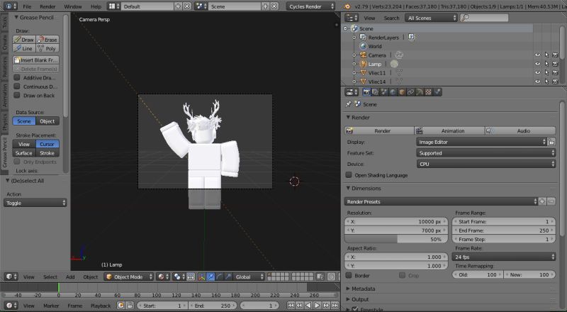Open the Physics properties tab icon
The image size is (567, 312).
[x=437, y=92]
